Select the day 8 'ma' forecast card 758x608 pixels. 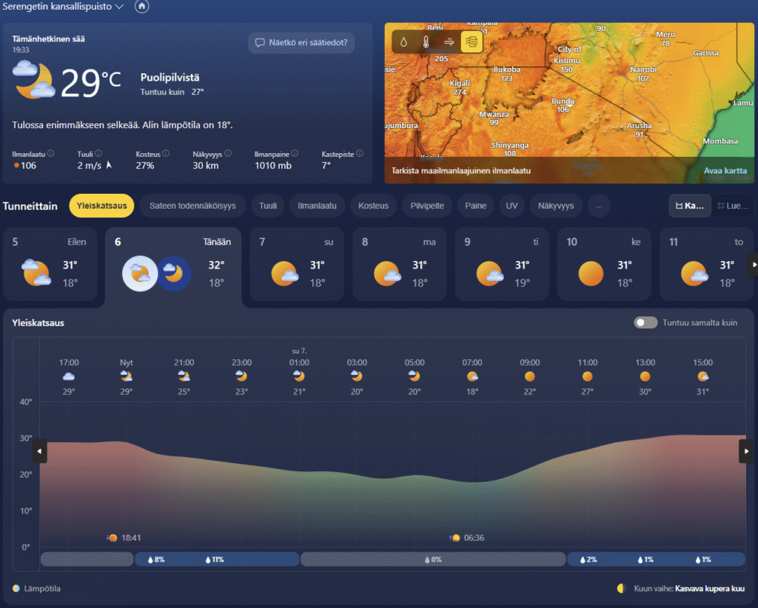[400, 265]
